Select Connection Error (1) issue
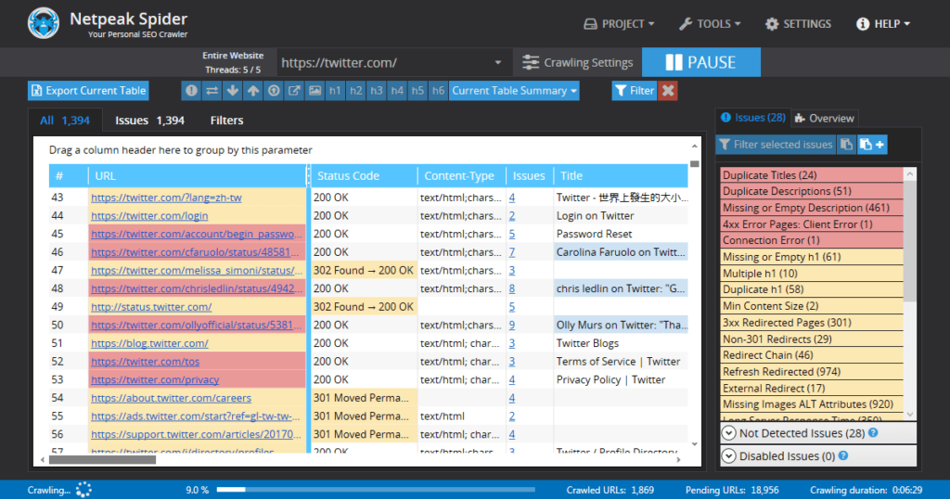This screenshot has width=950, height=499. click(811, 240)
